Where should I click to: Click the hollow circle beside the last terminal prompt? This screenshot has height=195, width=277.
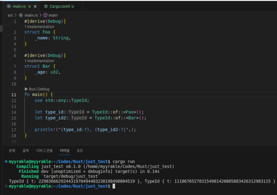pyautogui.click(x=6, y=186)
